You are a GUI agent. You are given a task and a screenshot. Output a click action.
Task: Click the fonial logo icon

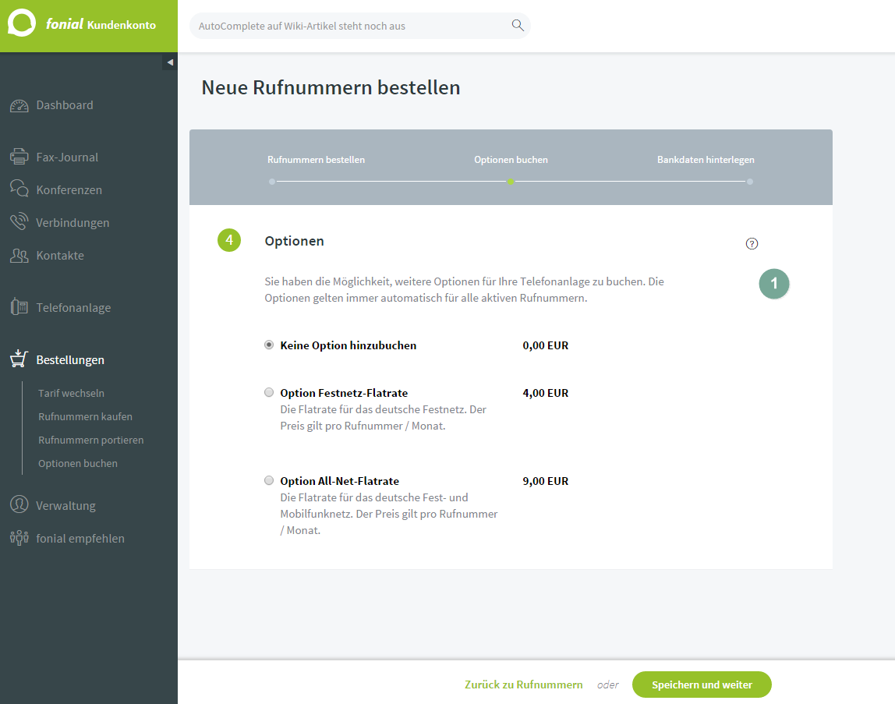[x=22, y=23]
